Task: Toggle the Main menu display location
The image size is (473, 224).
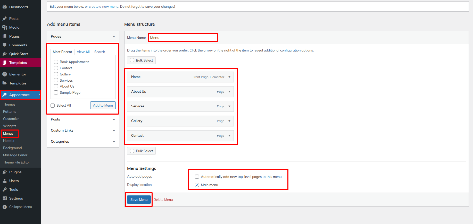Action: click(x=197, y=185)
